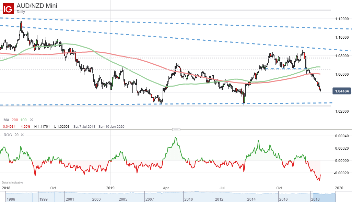Viewport: 352px width, 202px height.
Task: Click the 1.06000 price axis label
Action: 342,74
